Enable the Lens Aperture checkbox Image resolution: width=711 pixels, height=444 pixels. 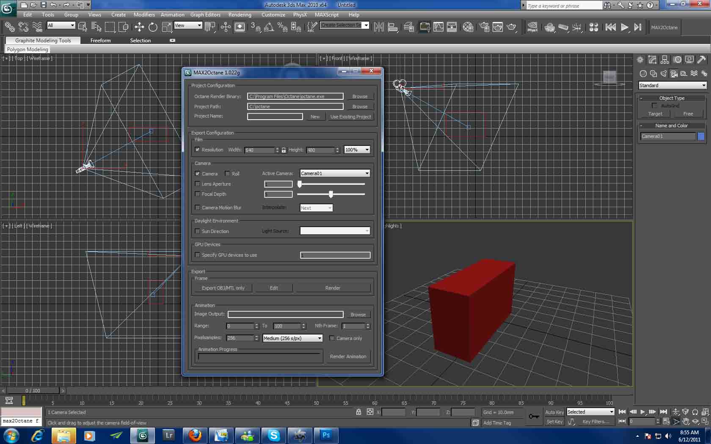pos(197,184)
